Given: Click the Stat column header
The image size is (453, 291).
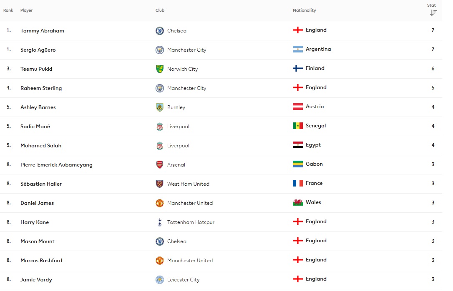Looking at the screenshot, I should coord(431,5).
